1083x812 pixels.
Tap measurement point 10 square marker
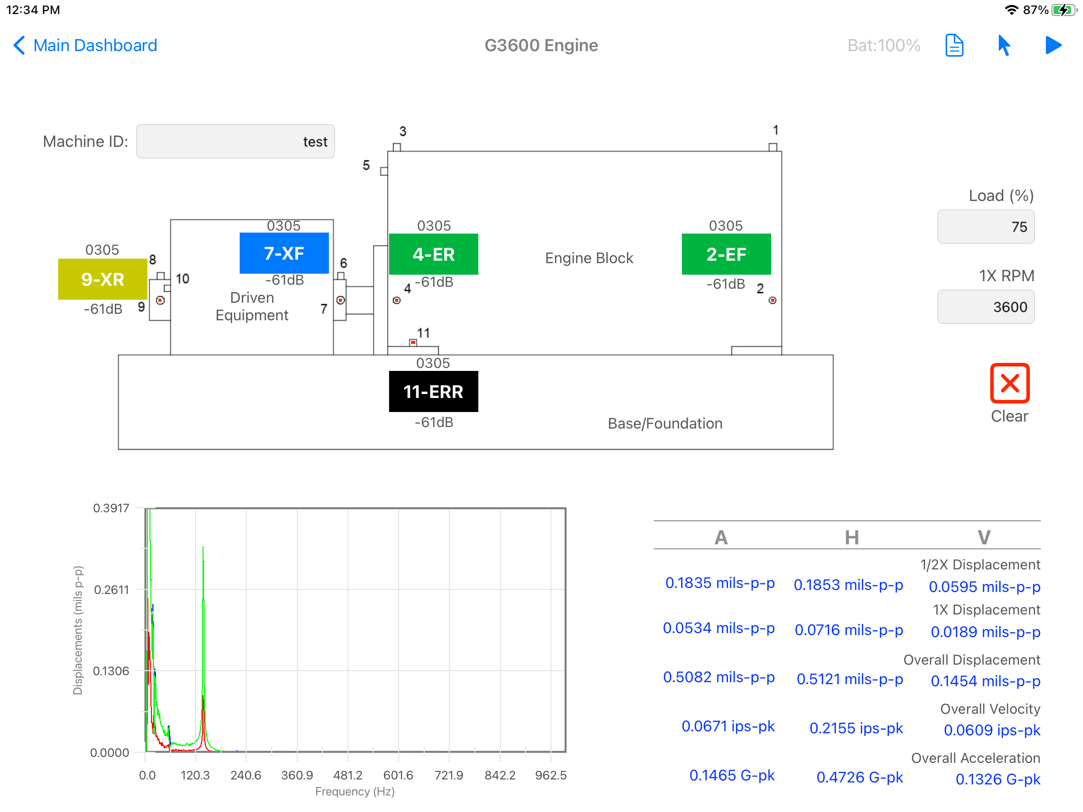pyautogui.click(x=167, y=288)
